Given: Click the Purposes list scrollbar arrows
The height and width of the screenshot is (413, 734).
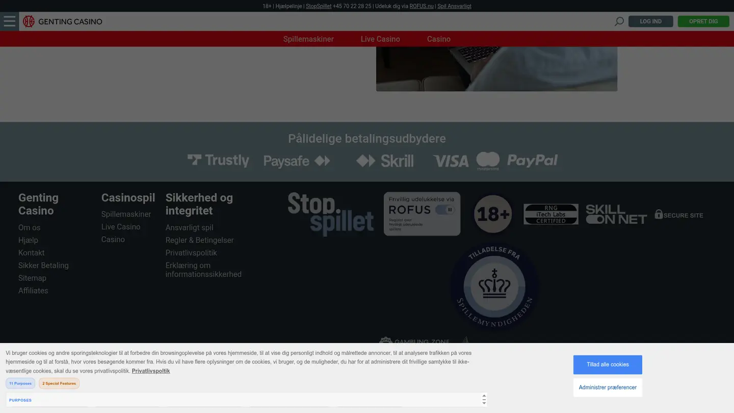Looking at the screenshot, I should [x=484, y=400].
